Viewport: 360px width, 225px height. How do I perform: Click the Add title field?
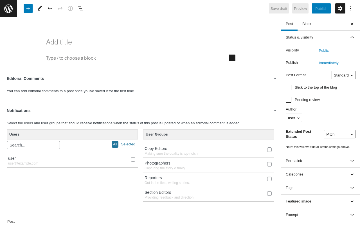(x=141, y=42)
